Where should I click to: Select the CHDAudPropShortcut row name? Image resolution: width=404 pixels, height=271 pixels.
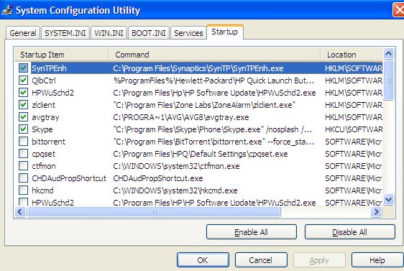pyautogui.click(x=69, y=178)
